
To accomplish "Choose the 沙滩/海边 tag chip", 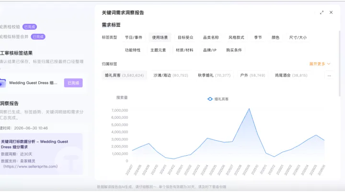I will [x=171, y=75].
